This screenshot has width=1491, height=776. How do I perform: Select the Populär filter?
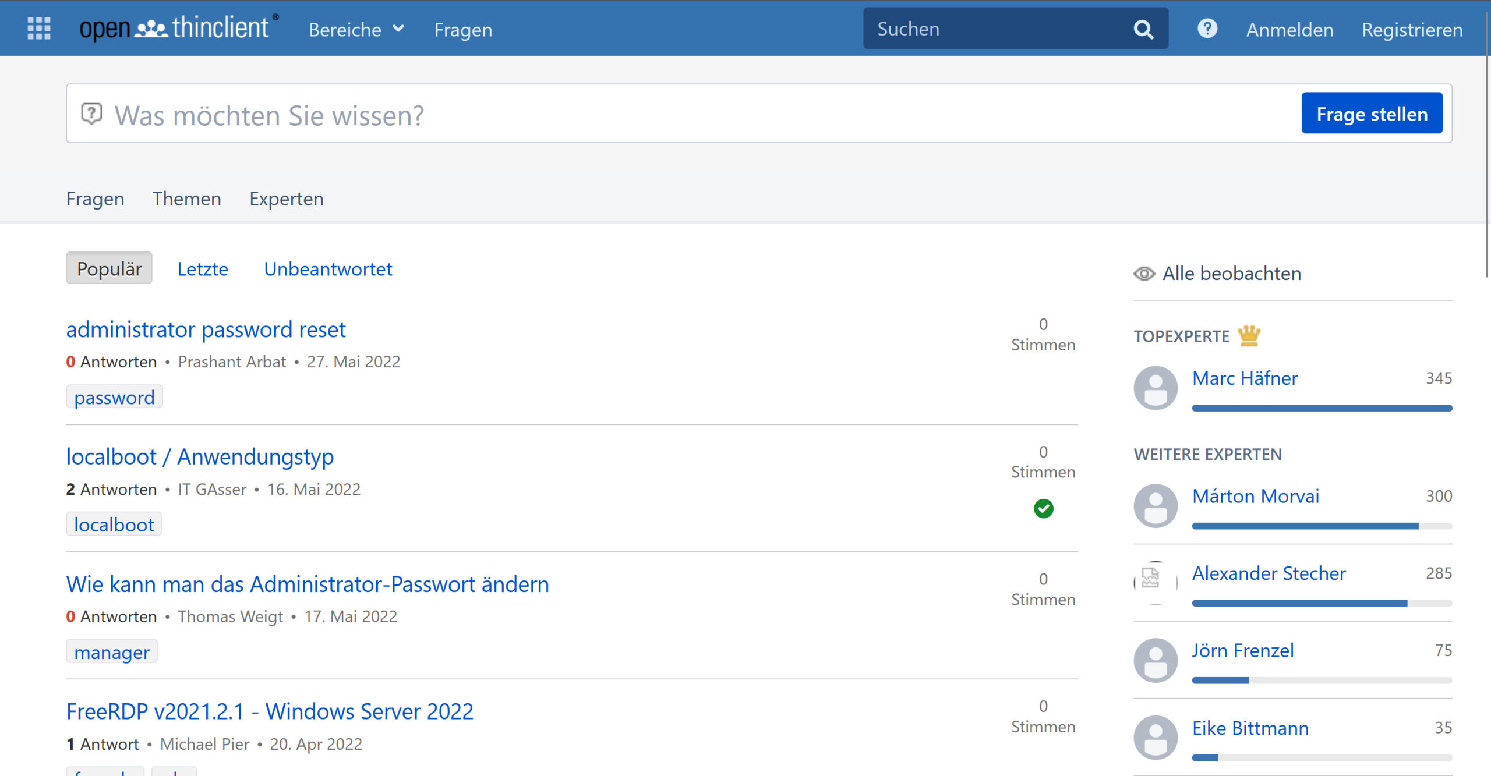tap(109, 268)
